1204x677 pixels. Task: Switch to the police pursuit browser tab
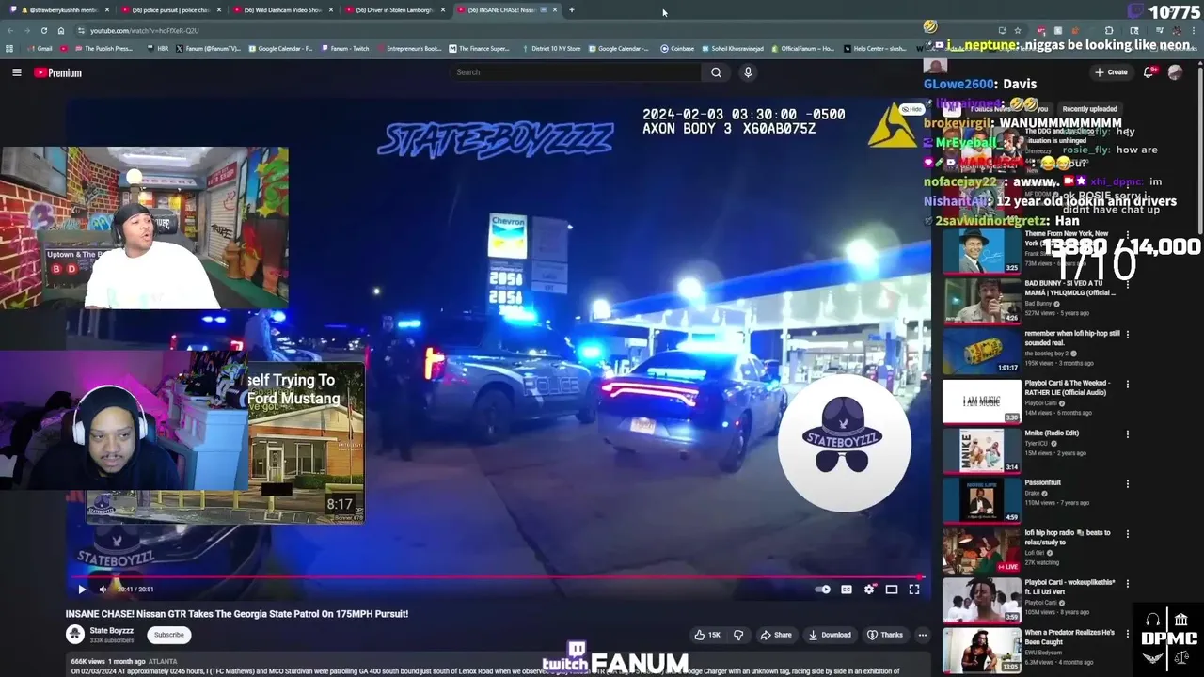pos(171,9)
